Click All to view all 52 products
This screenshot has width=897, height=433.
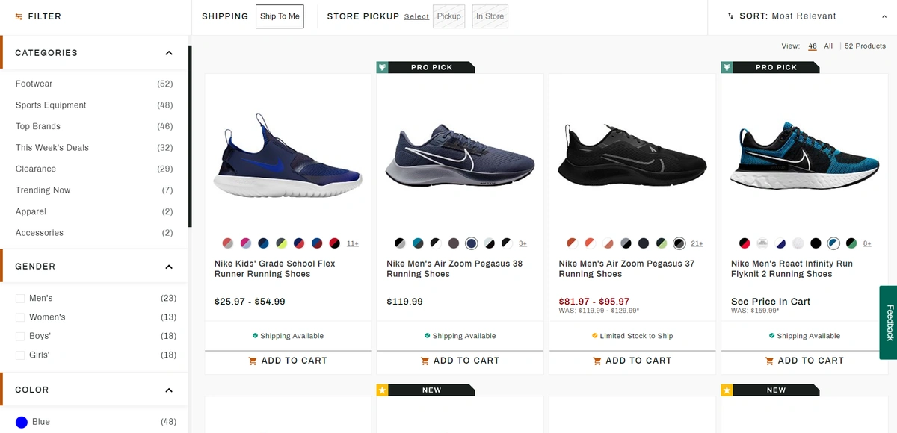pyautogui.click(x=828, y=46)
